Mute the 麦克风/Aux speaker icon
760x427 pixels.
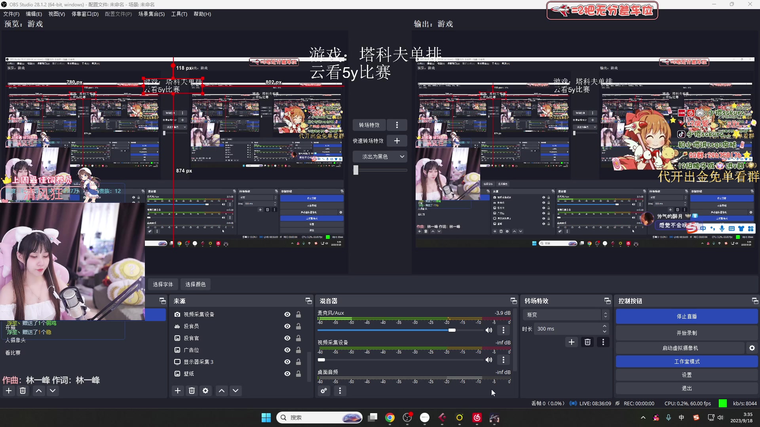pyautogui.click(x=489, y=330)
